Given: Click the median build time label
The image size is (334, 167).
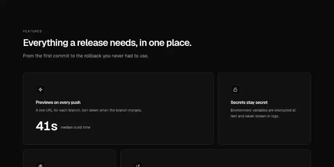Looking at the screenshot, I should tap(76, 127).
